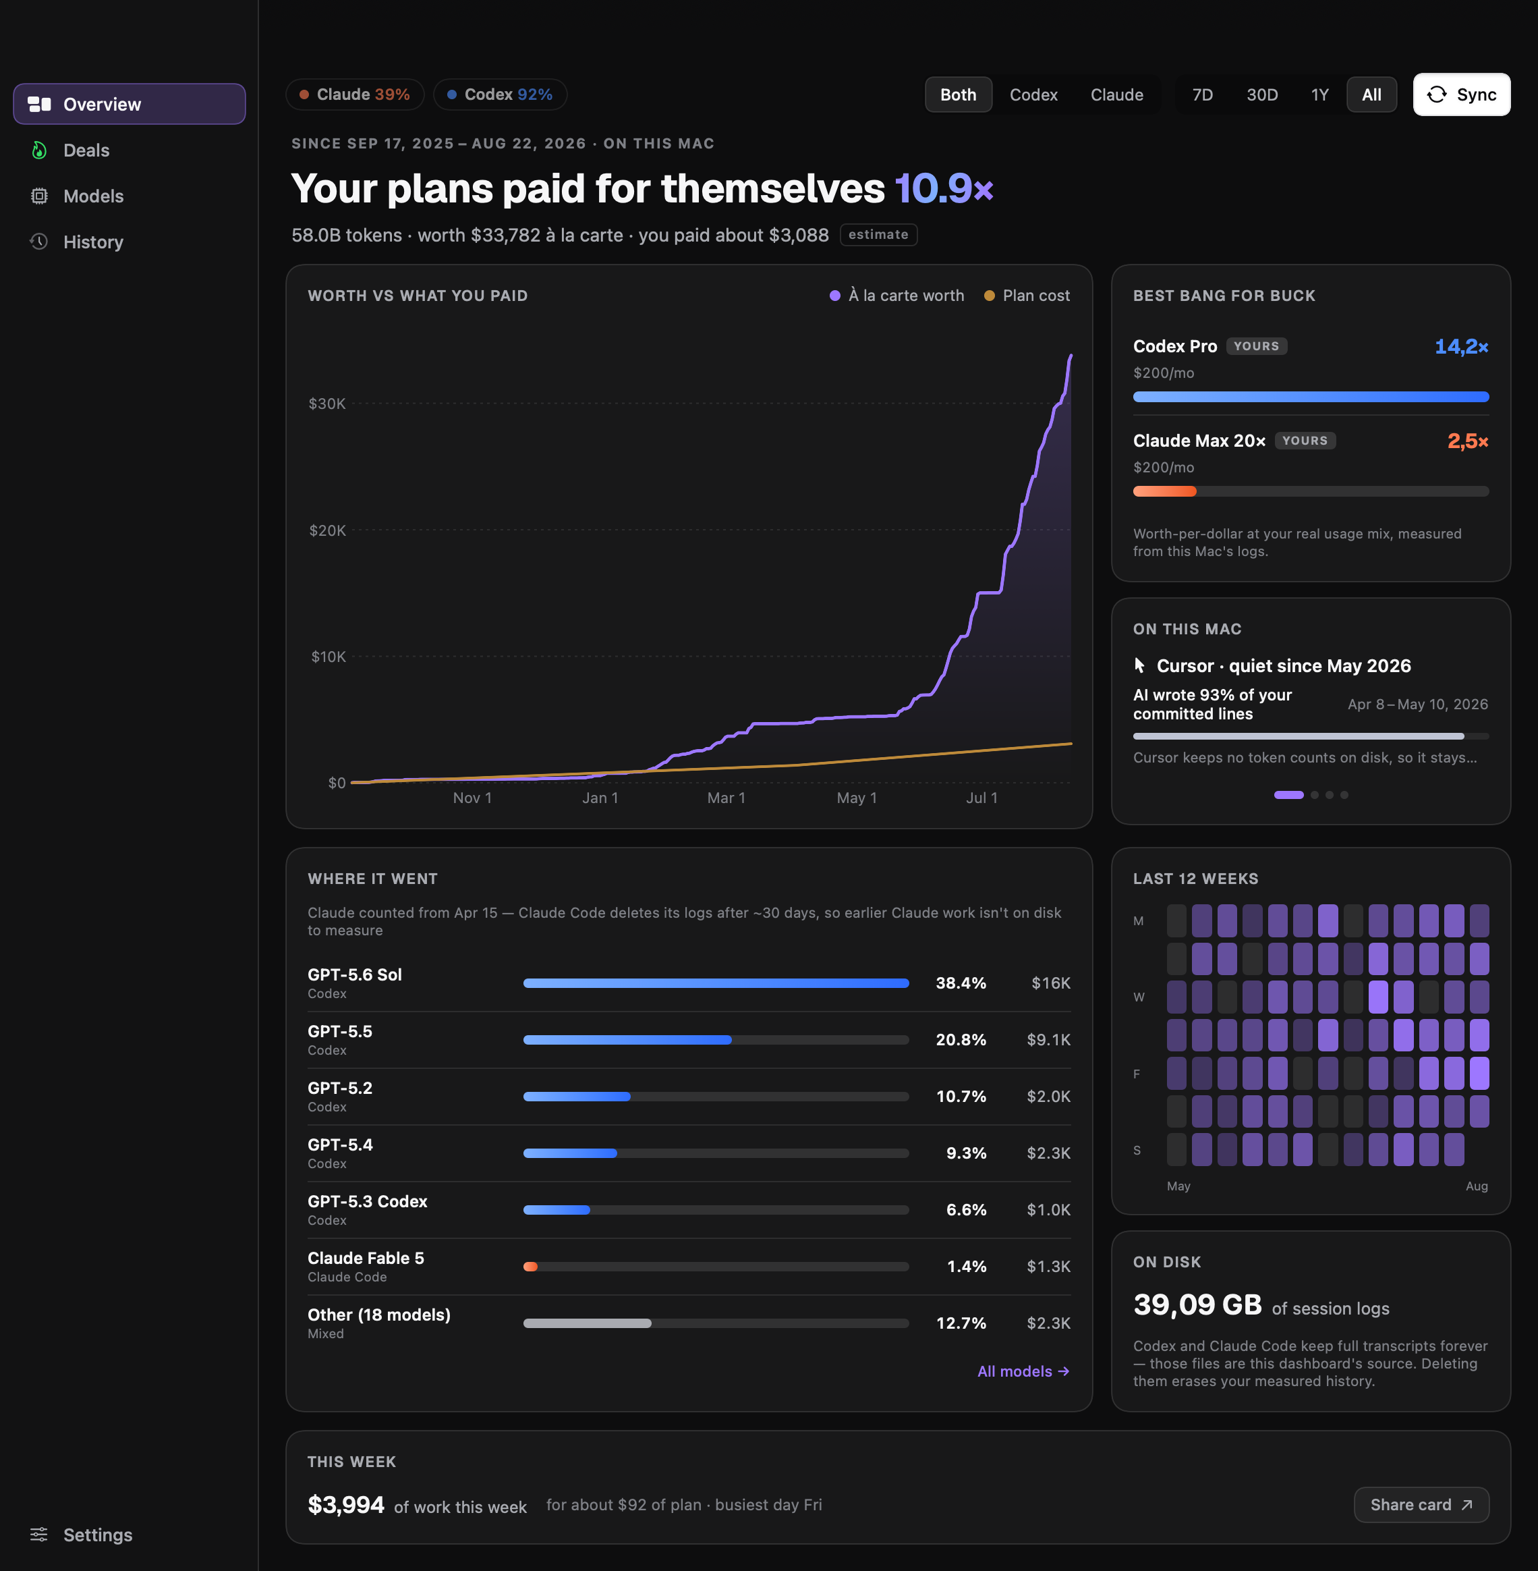Click the purple À la carte worth legend dot
This screenshot has width=1538, height=1571.
coord(834,296)
